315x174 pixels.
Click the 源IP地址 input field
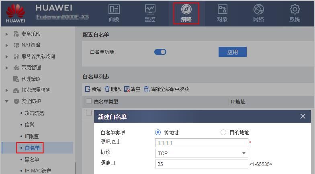click(202, 143)
